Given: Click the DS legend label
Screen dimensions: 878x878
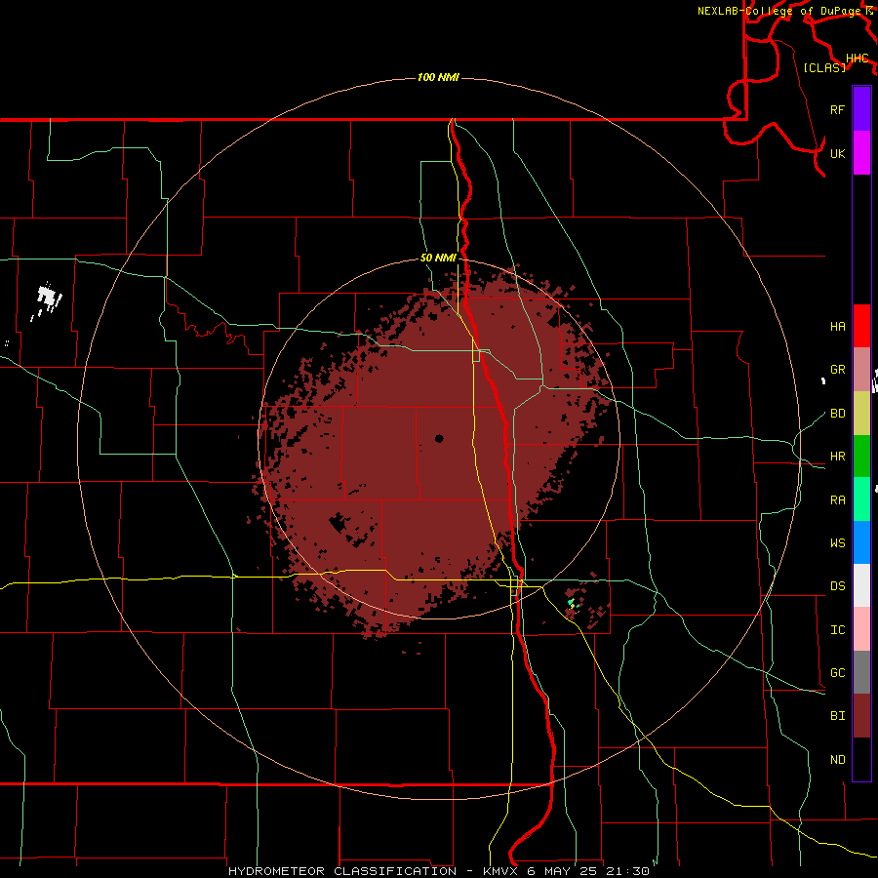Looking at the screenshot, I should pyautogui.click(x=838, y=586).
